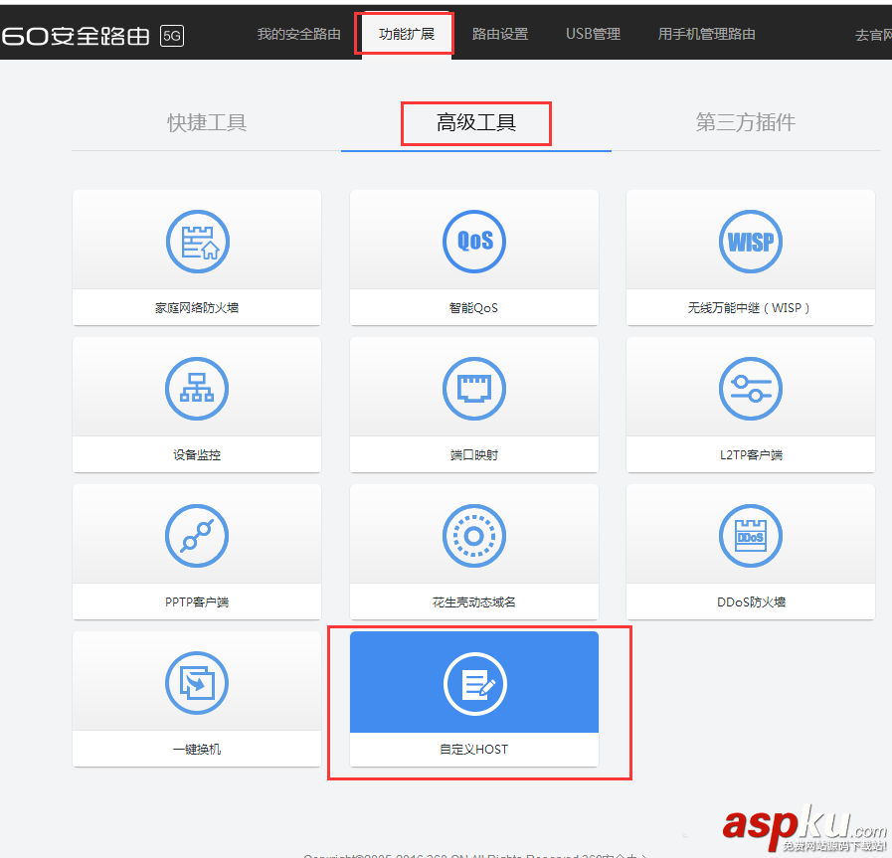Open USB管理
Image resolution: width=892 pixels, height=858 pixels.
pos(593,33)
